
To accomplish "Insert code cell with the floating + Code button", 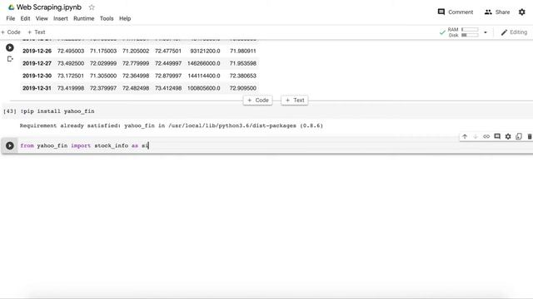I will (x=258, y=100).
